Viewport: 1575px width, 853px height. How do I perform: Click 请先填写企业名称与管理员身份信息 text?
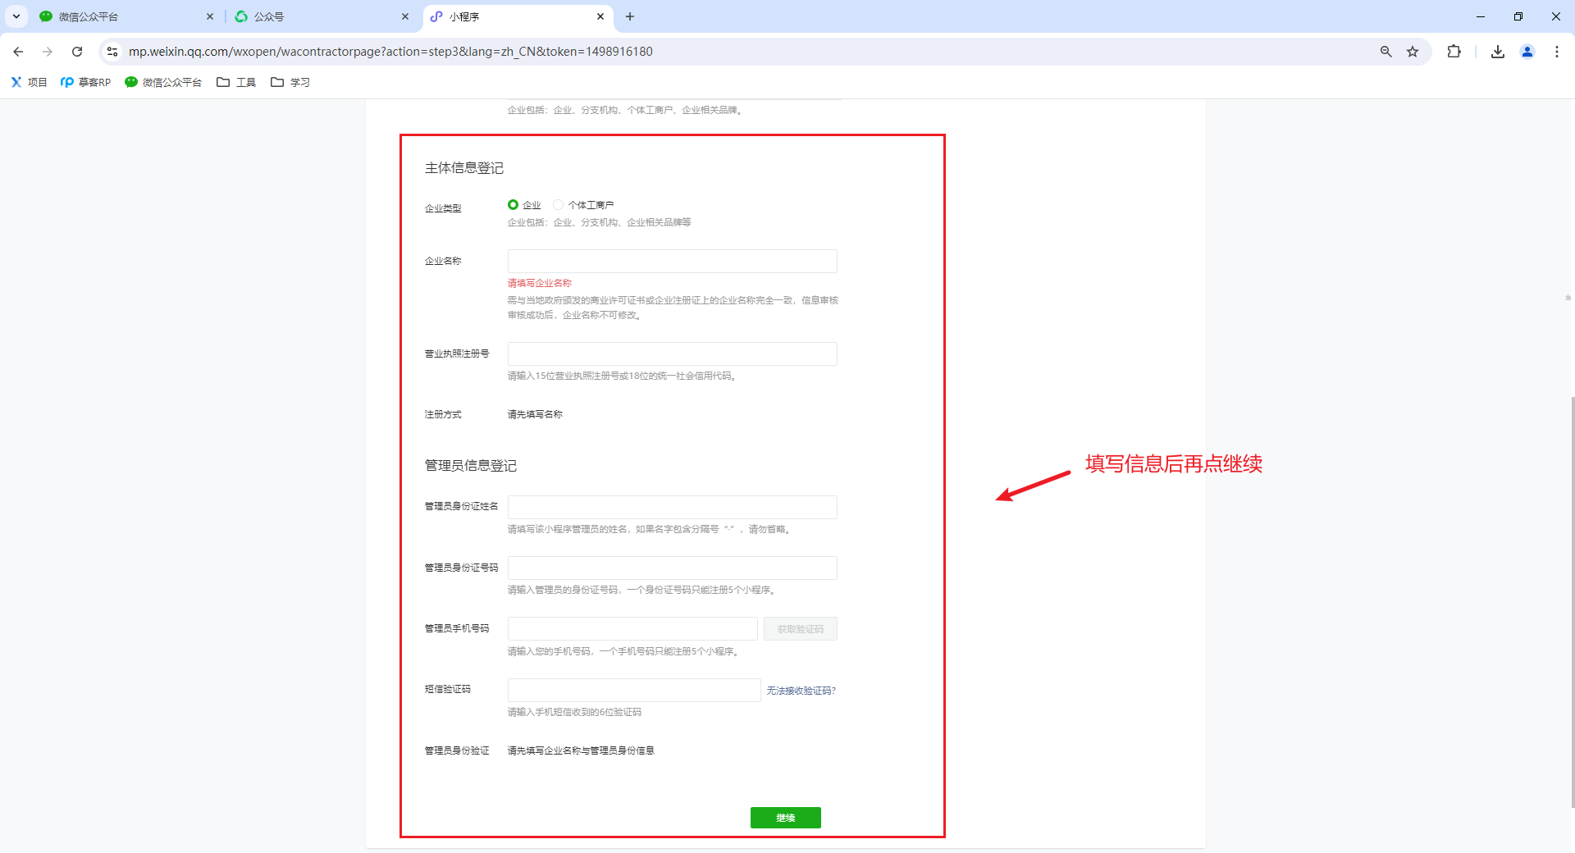click(x=581, y=750)
